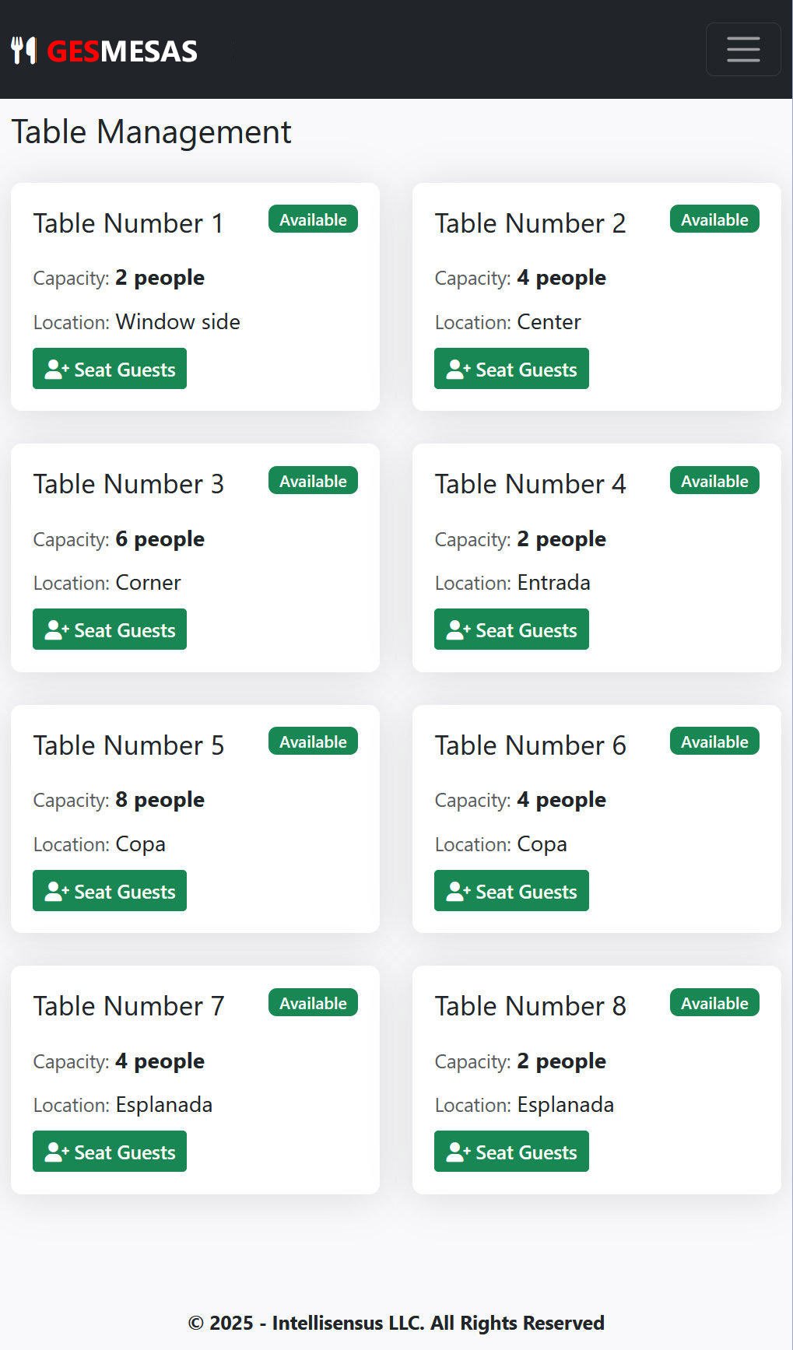Click the Table Number 6 card title
793x1350 pixels.
click(x=530, y=745)
